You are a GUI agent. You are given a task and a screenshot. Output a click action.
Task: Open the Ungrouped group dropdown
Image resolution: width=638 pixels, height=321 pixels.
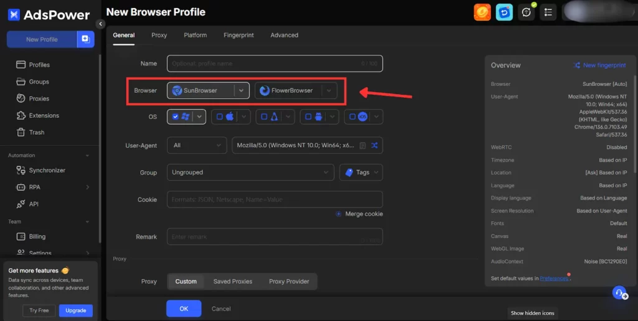coord(250,172)
